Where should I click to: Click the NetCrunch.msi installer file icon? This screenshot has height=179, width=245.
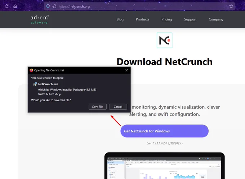(35, 84)
